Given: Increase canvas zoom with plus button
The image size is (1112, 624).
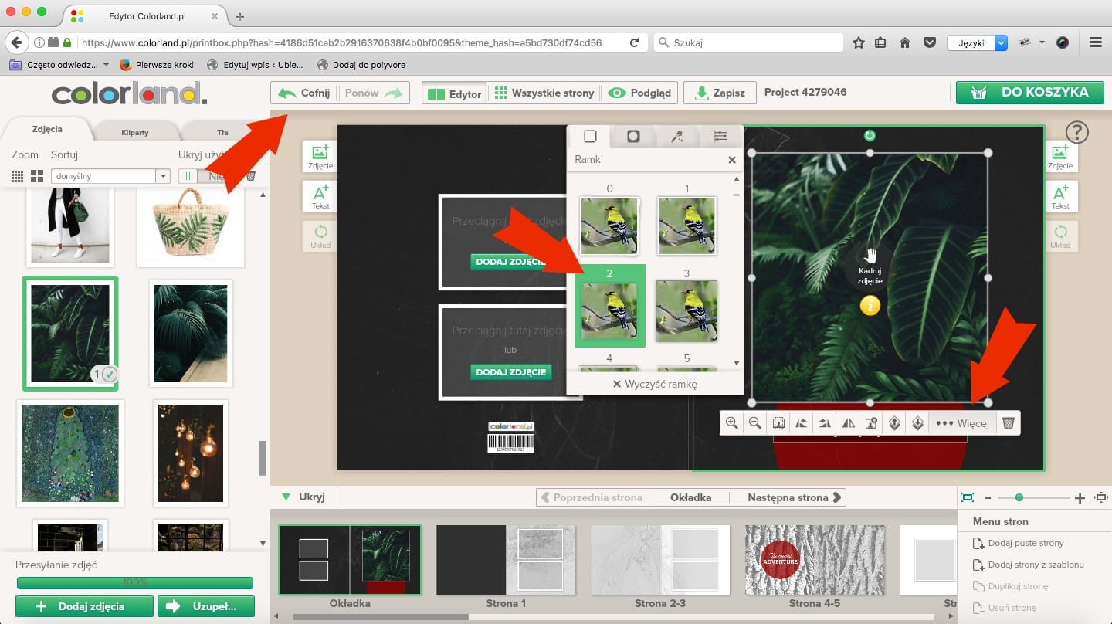Looking at the screenshot, I should [x=1080, y=497].
